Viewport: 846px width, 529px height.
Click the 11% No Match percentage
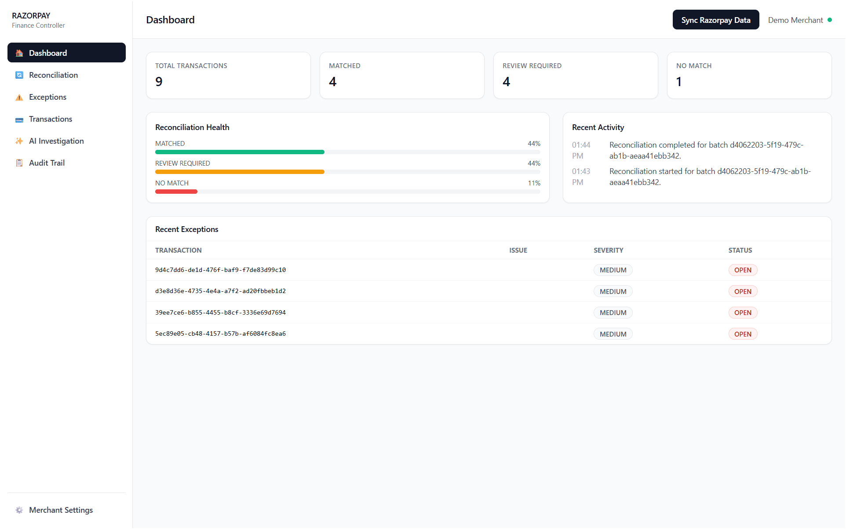(x=534, y=183)
